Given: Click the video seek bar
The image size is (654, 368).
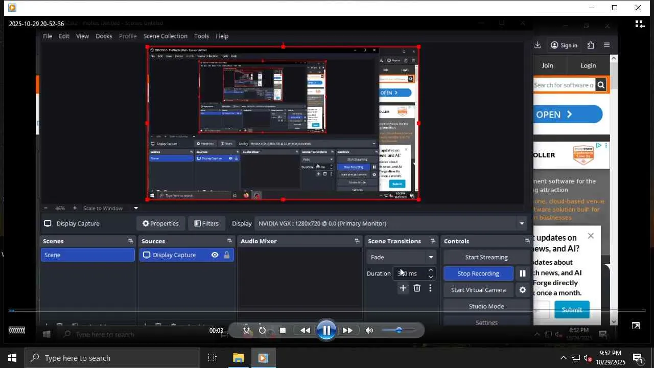Looking at the screenshot, I should click(x=327, y=310).
